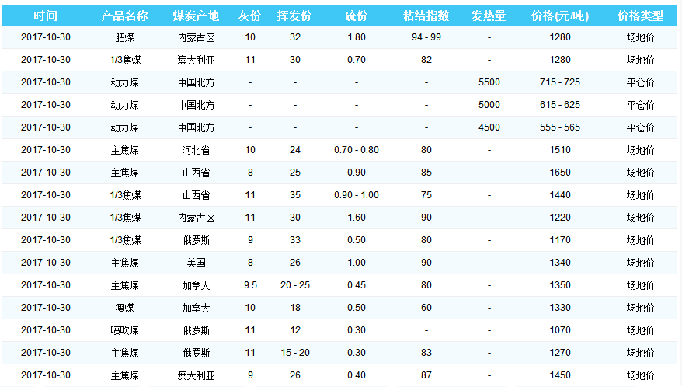Select the 灰份 column header
Image resolution: width=682 pixels, height=387 pixels.
(x=249, y=16)
